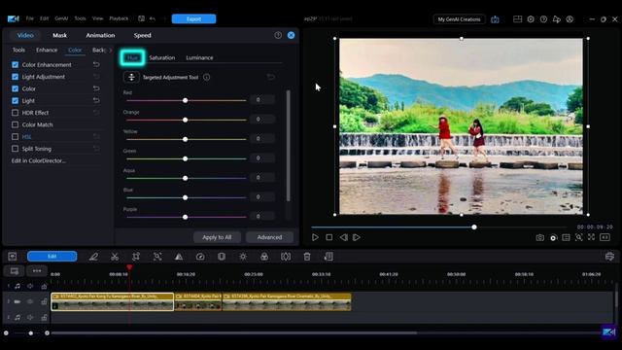Toggle the Light checkbox
622x350 pixels.
pos(16,101)
